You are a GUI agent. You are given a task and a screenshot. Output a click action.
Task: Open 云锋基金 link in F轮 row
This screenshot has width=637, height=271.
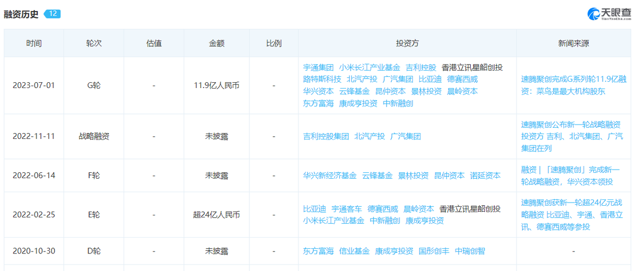[x=377, y=176]
